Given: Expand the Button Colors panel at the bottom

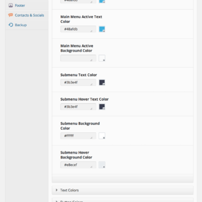Looking at the screenshot, I should 123,200.
